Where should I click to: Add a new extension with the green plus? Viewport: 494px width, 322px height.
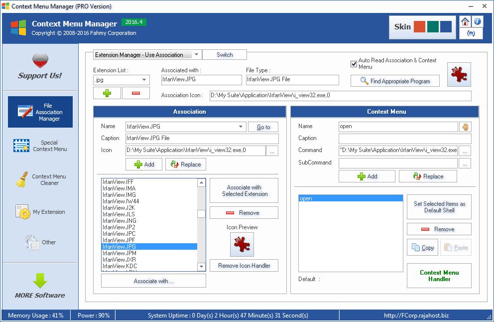point(107,93)
